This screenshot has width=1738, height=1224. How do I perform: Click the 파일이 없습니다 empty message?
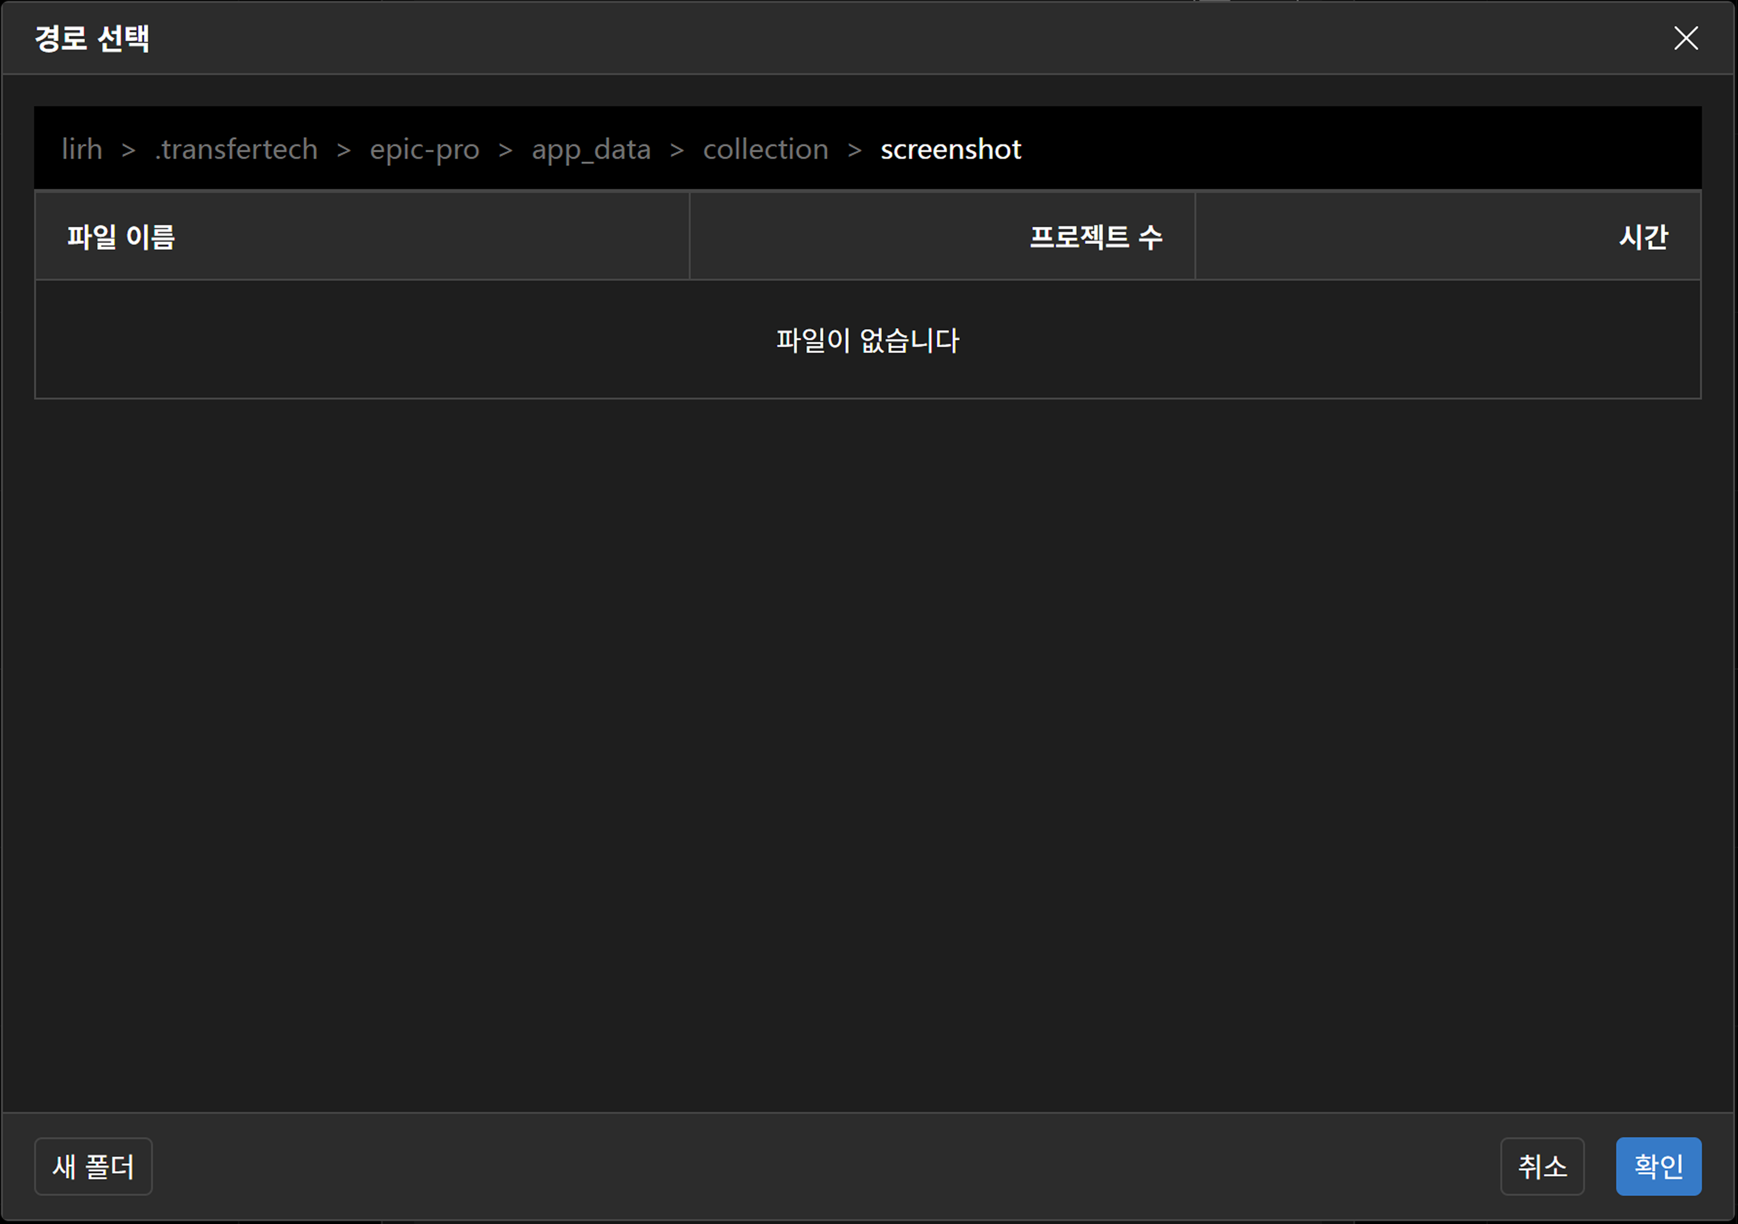click(868, 340)
